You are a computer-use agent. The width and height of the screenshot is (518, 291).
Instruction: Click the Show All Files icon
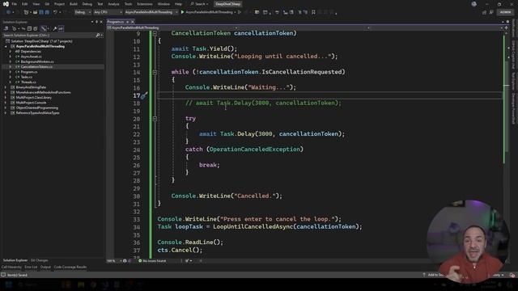(36, 29)
